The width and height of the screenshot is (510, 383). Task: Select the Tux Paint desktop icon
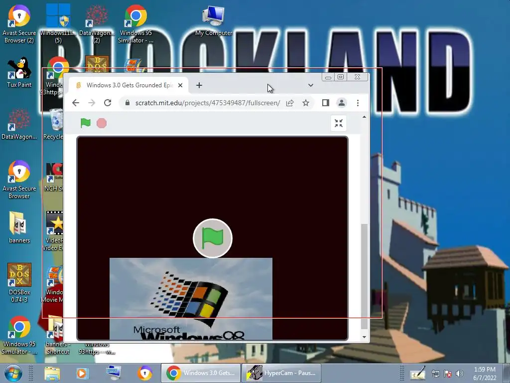(x=19, y=72)
